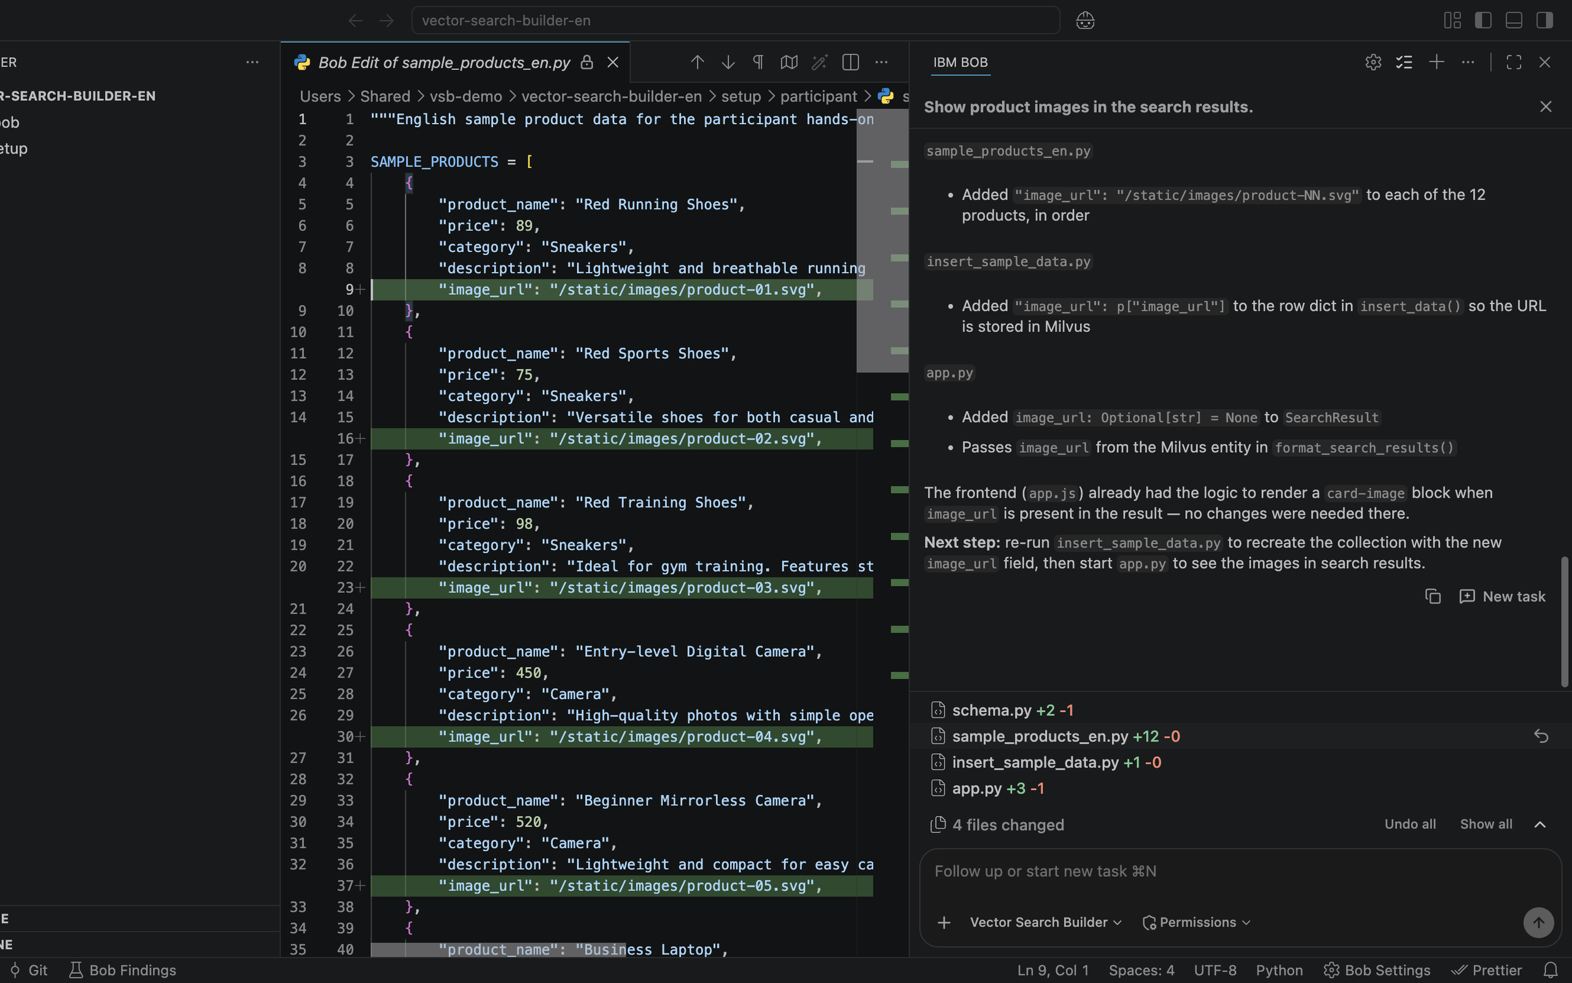Focus the follow up task input field
This screenshot has width=1572, height=983.
[x=1239, y=871]
